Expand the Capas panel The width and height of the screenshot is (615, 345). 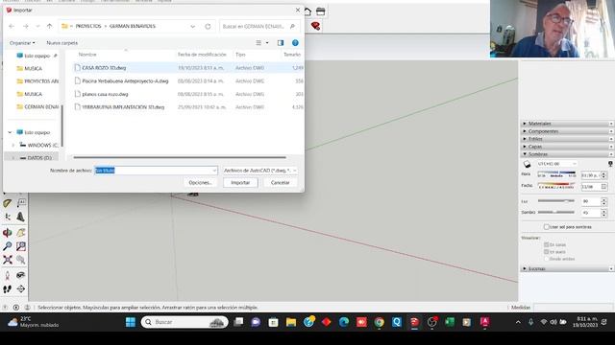[568, 147]
